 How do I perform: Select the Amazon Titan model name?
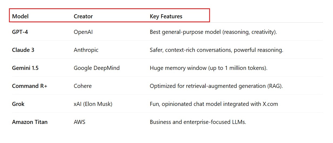click(x=30, y=122)
